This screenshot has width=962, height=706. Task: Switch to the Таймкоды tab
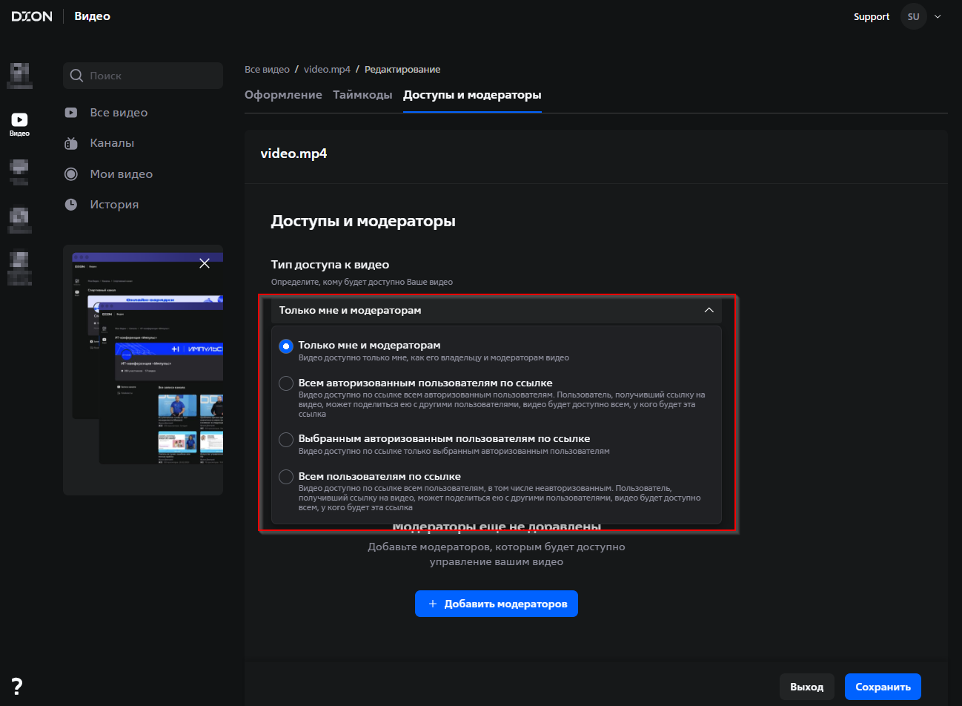(362, 95)
